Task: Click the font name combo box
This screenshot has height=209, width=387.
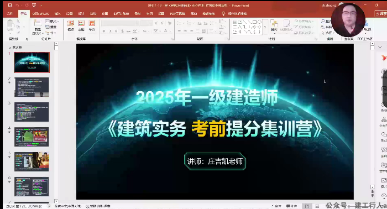Action: click(x=121, y=23)
